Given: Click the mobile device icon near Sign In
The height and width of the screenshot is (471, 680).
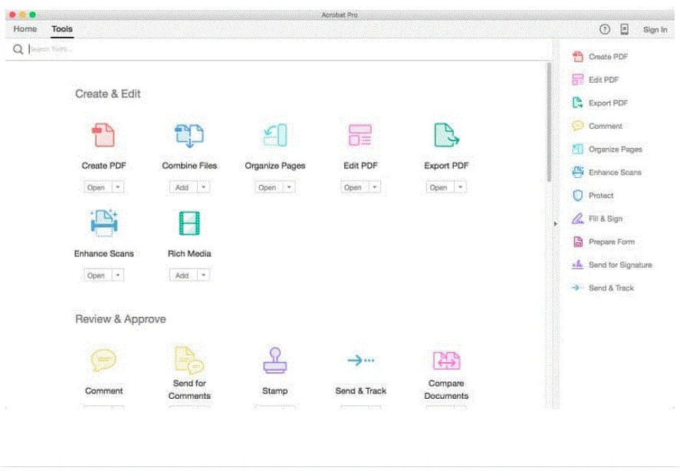Looking at the screenshot, I should tap(624, 29).
